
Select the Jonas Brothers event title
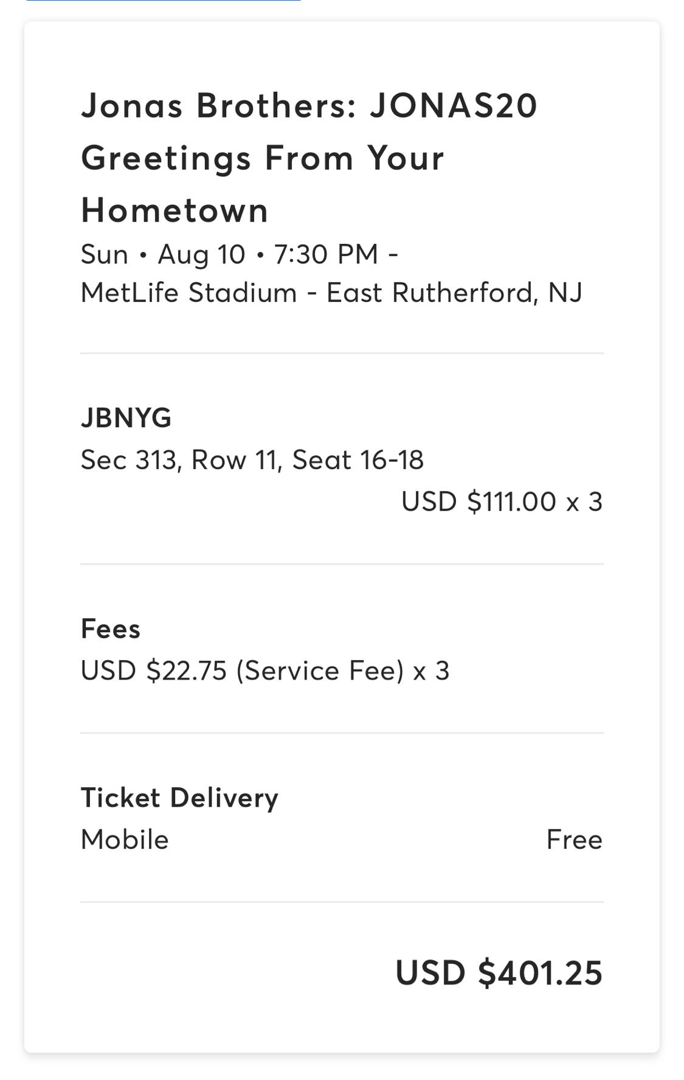(309, 158)
